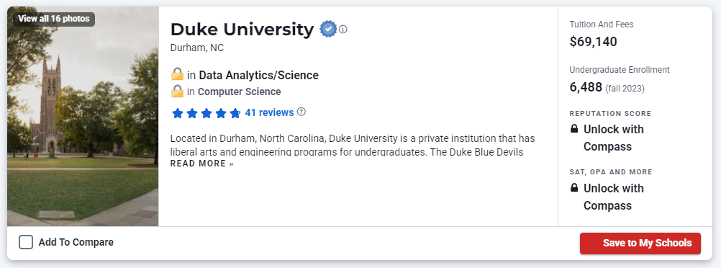
Task: Click the blue verified badge icon
Action: [x=328, y=29]
